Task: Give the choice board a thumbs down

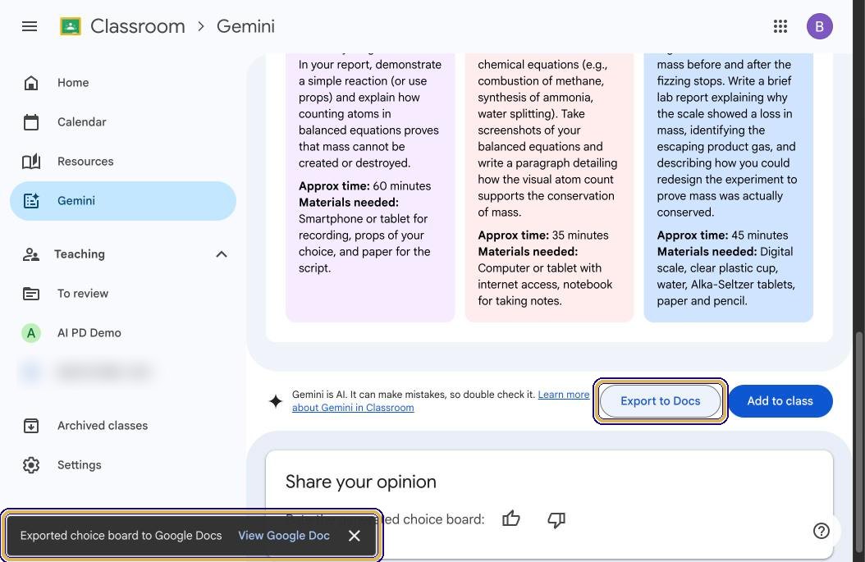Action: click(556, 519)
